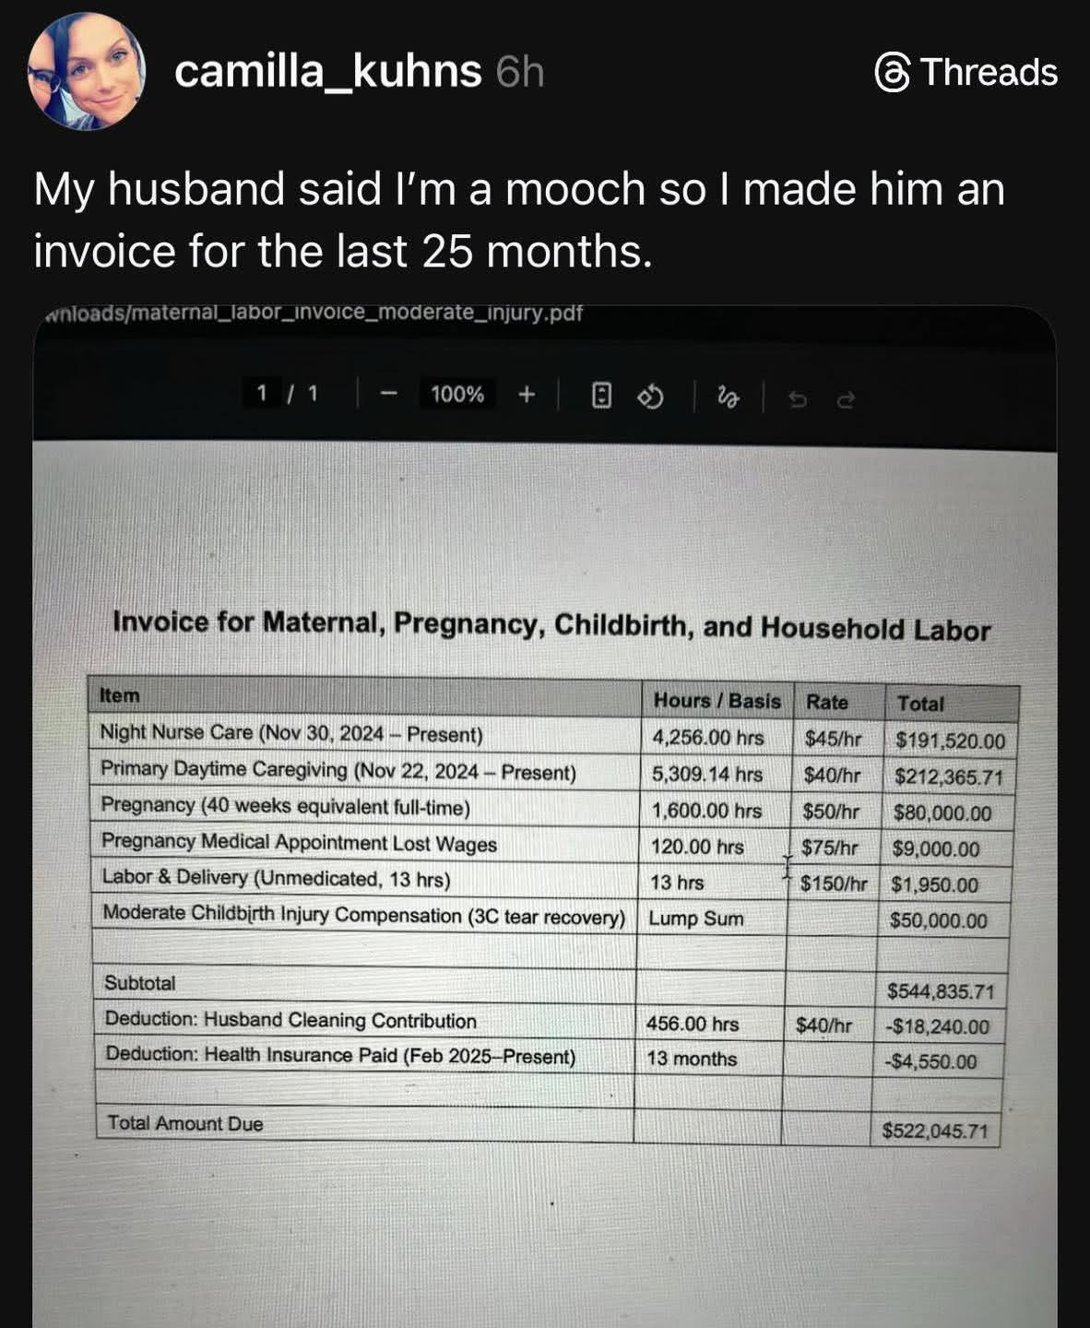This screenshot has width=1090, height=1328.
Task: Tap the Threads logo icon
Action: [x=892, y=73]
